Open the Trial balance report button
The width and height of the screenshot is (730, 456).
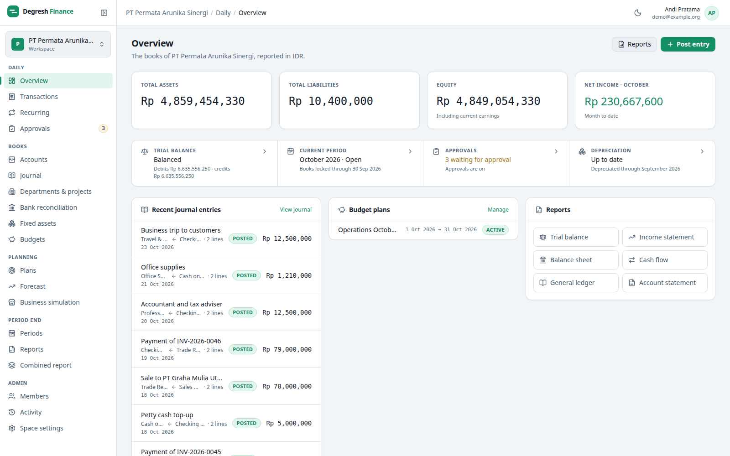pos(576,237)
